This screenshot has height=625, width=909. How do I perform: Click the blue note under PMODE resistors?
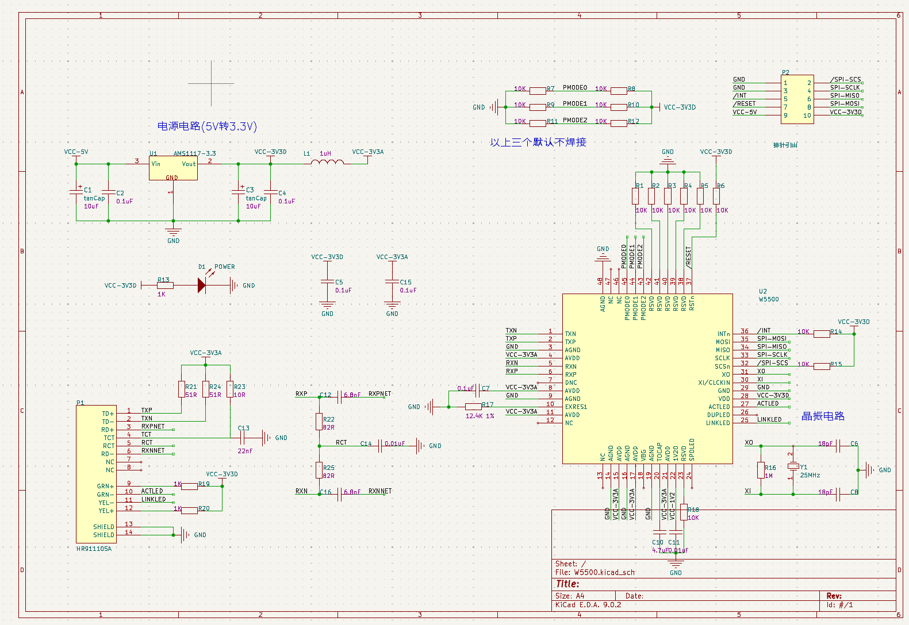538,142
